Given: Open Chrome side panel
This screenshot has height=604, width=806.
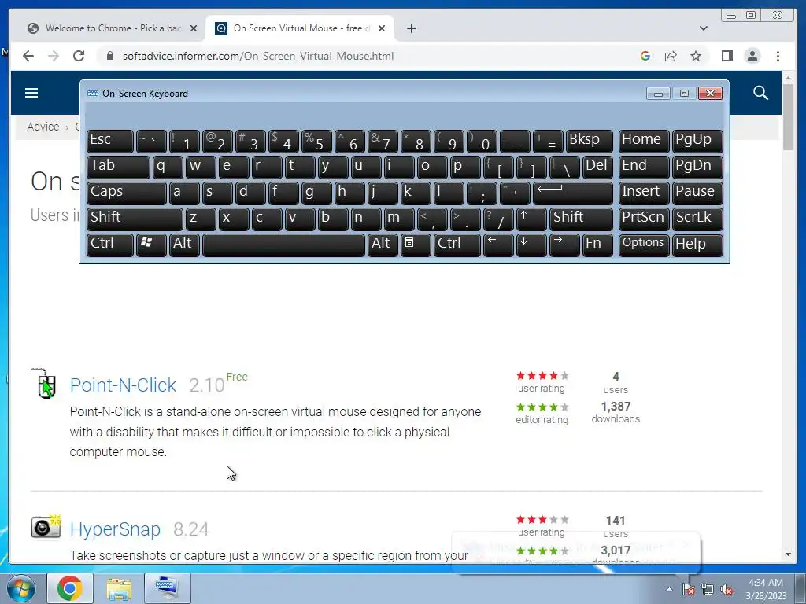Looking at the screenshot, I should 727,56.
